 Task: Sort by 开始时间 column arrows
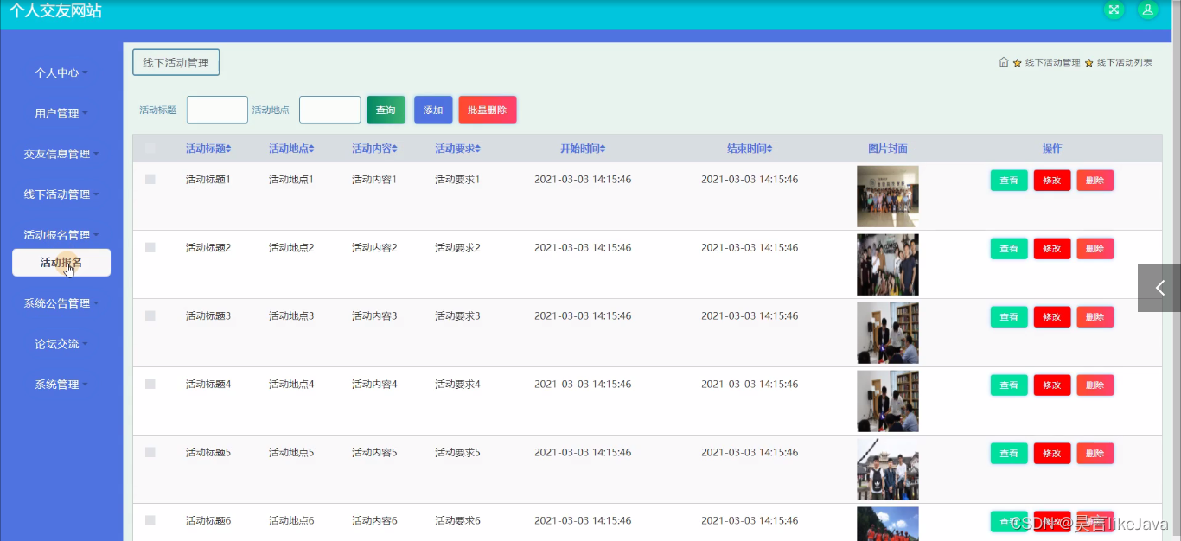[x=603, y=149]
